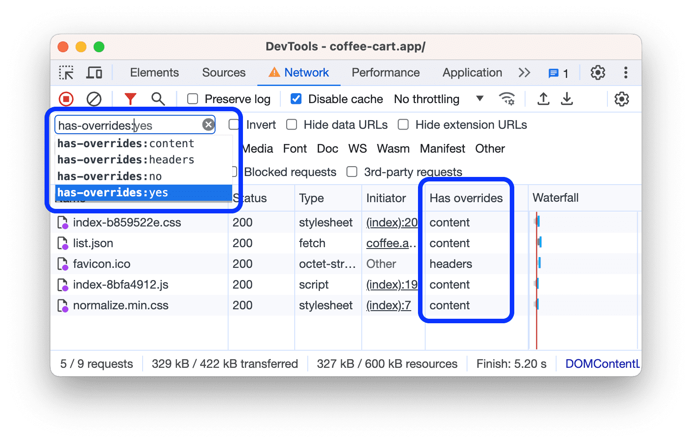Search network requests with magnifier icon
The height and width of the screenshot is (443, 692).
click(158, 99)
